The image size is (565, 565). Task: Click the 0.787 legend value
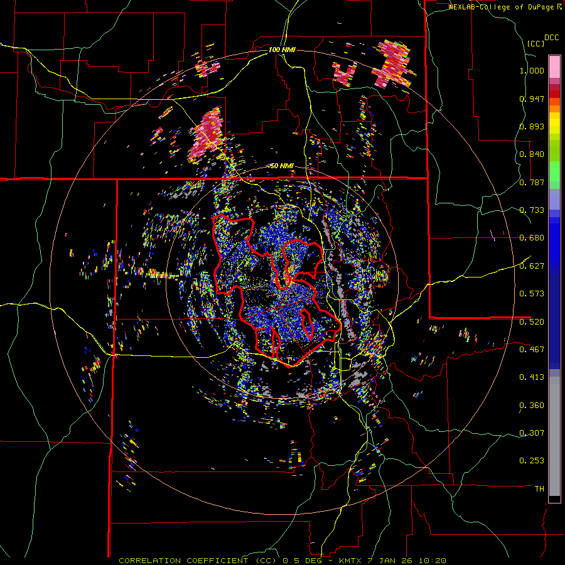coord(532,182)
